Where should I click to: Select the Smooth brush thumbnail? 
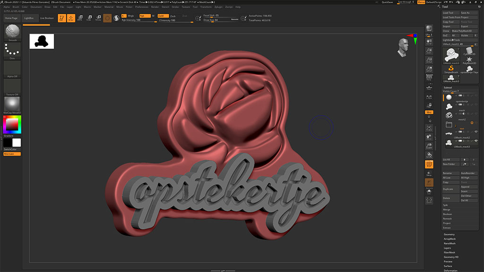coord(12,32)
